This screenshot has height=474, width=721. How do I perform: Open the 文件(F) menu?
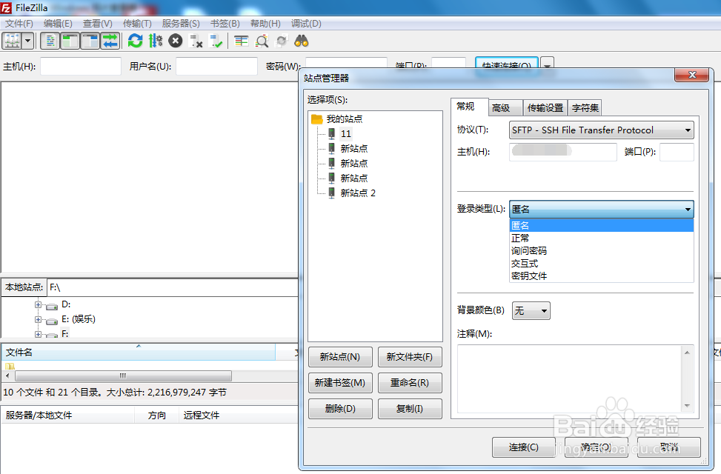point(19,24)
